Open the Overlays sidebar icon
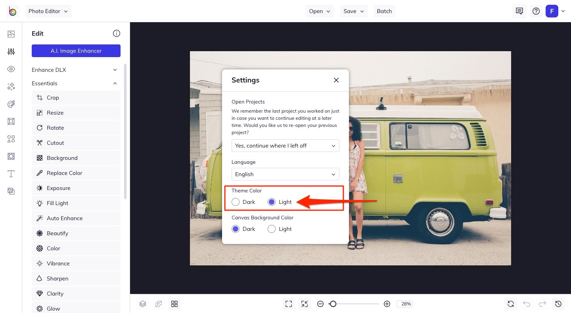This screenshot has width=571, height=313. (11, 156)
